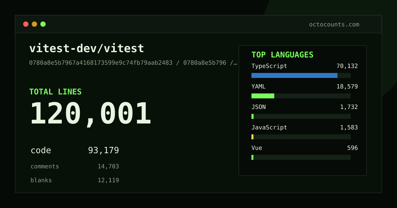The image size is (397, 208).
Task: Select the JavaScript language label
Action: point(269,127)
